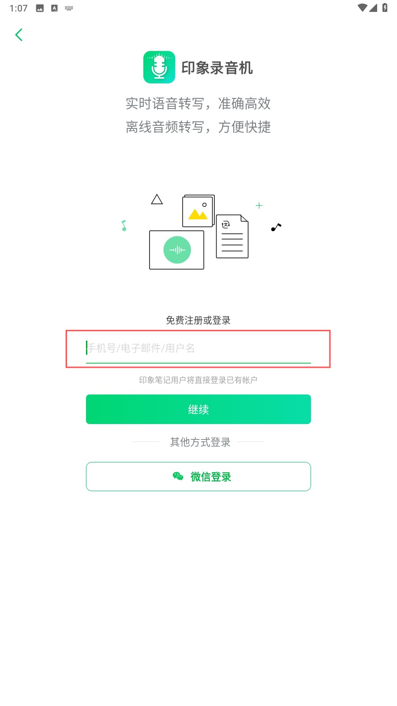Focus the phone/email/username input field

198,349
